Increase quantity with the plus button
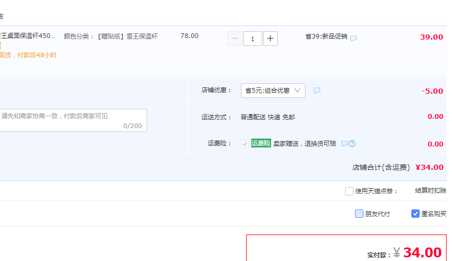 coord(270,39)
